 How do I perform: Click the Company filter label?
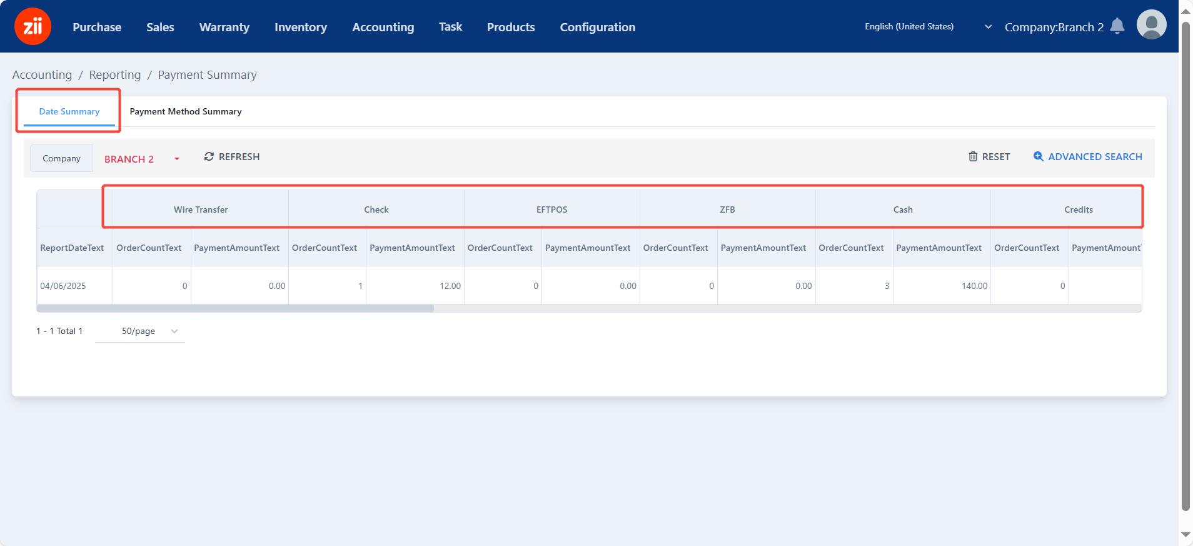coord(61,158)
